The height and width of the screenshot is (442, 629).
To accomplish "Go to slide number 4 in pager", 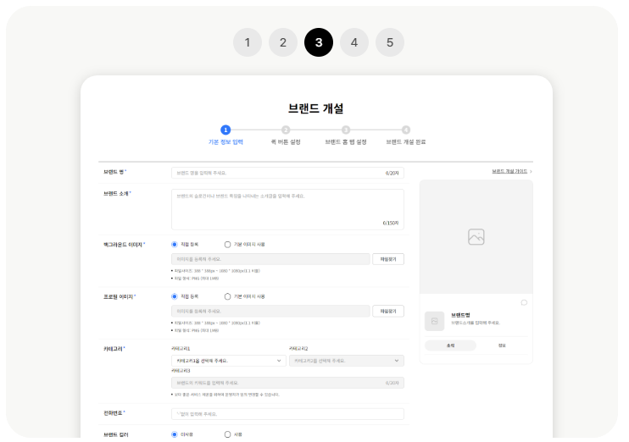I will [x=354, y=42].
